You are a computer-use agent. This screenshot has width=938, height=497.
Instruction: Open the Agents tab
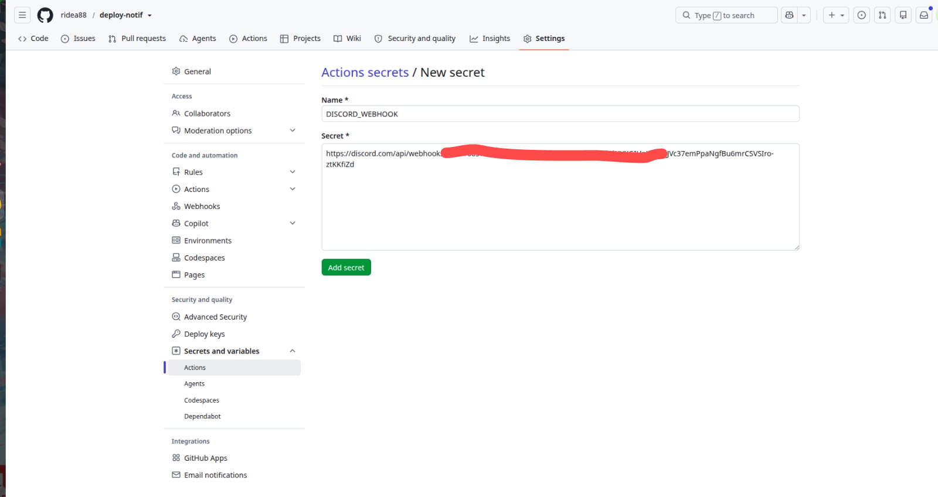pos(198,39)
